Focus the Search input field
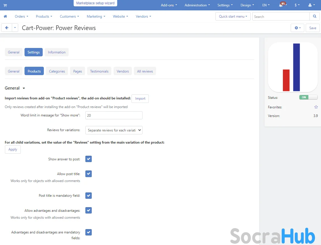Image resolution: width=321 pixels, height=245 pixels. point(281,16)
